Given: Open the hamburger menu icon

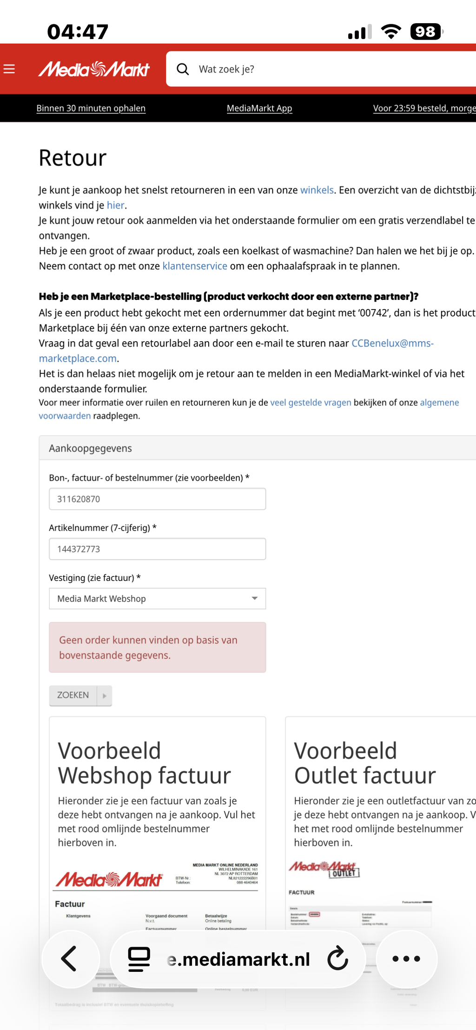Looking at the screenshot, I should pos(9,69).
